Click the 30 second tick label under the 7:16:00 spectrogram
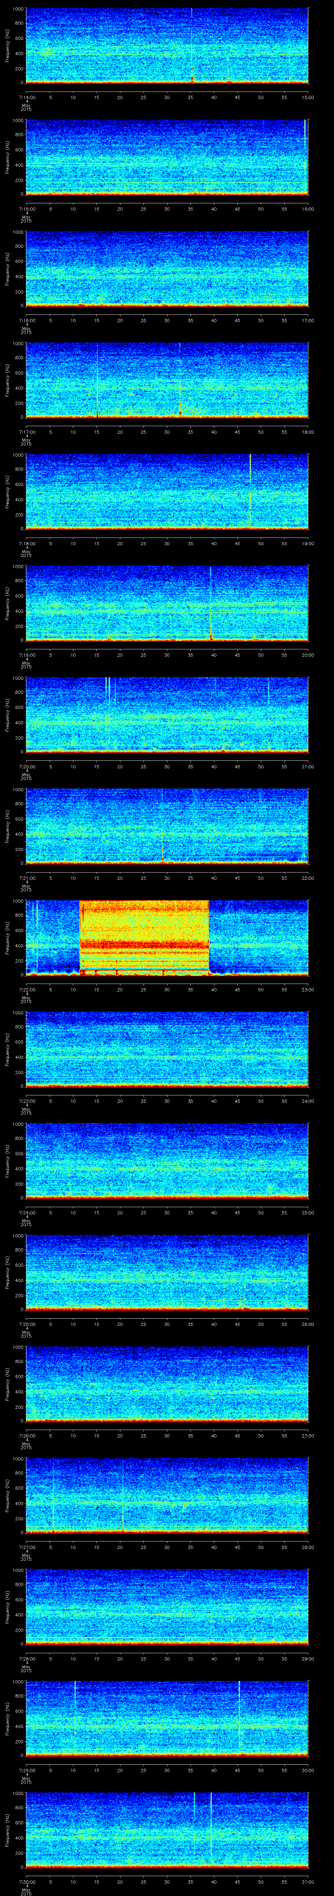This screenshot has width=334, height=1896. coord(167,320)
